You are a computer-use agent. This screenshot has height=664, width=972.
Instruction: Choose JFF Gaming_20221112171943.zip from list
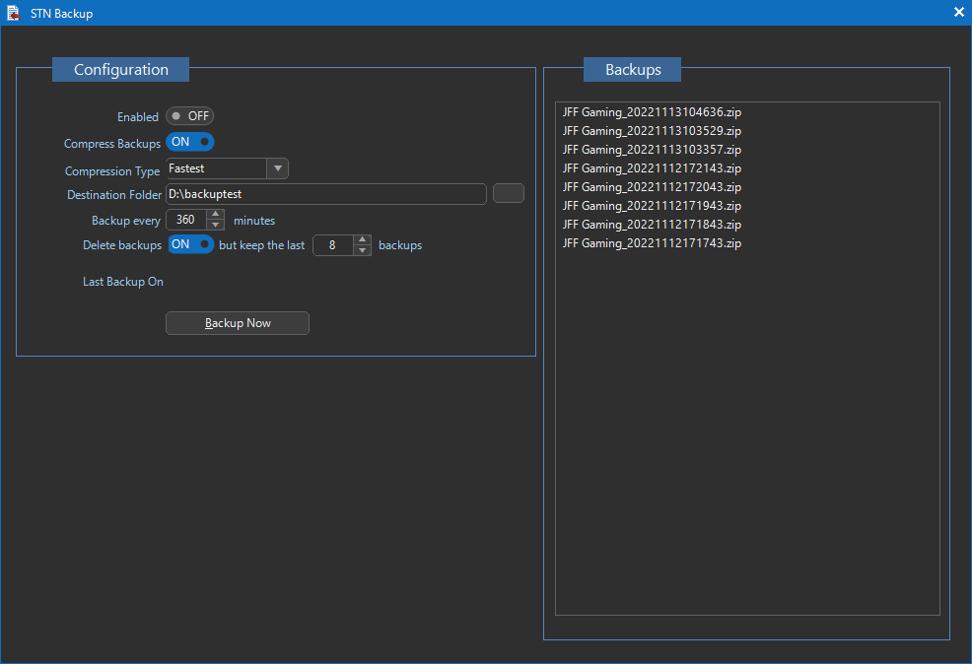point(652,206)
